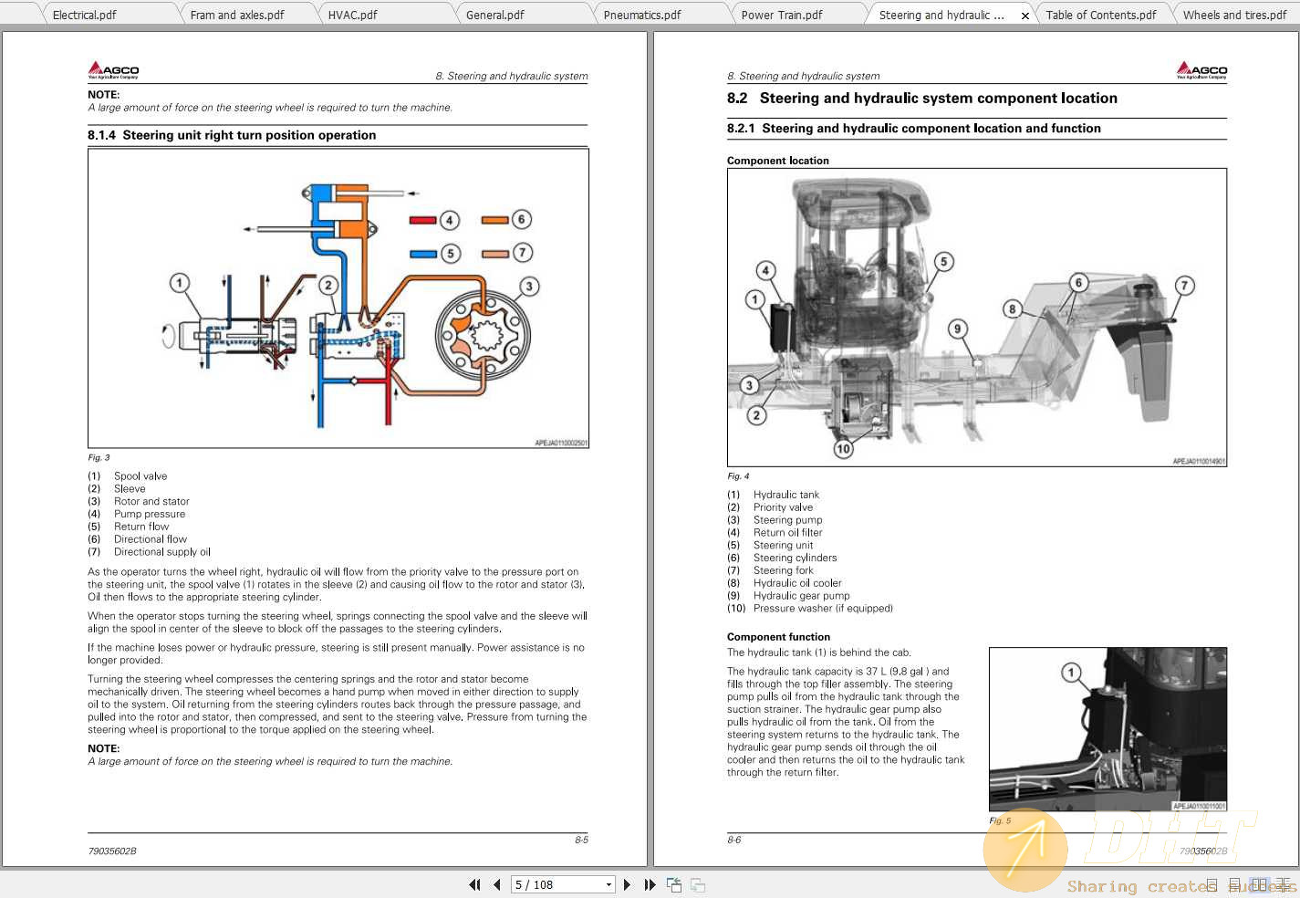The image size is (1300, 898).
Task: Click 'Priority valve' list entry
Action: 783,507
